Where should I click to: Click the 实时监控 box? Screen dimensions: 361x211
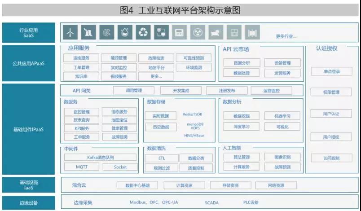pos(119,67)
